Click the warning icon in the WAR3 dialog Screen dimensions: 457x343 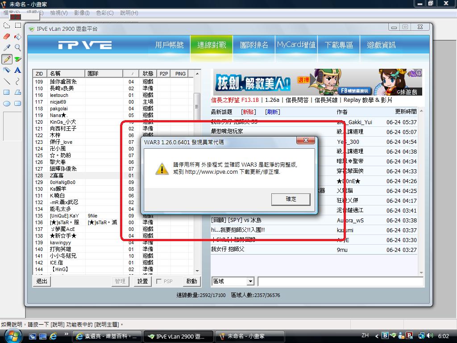click(162, 168)
